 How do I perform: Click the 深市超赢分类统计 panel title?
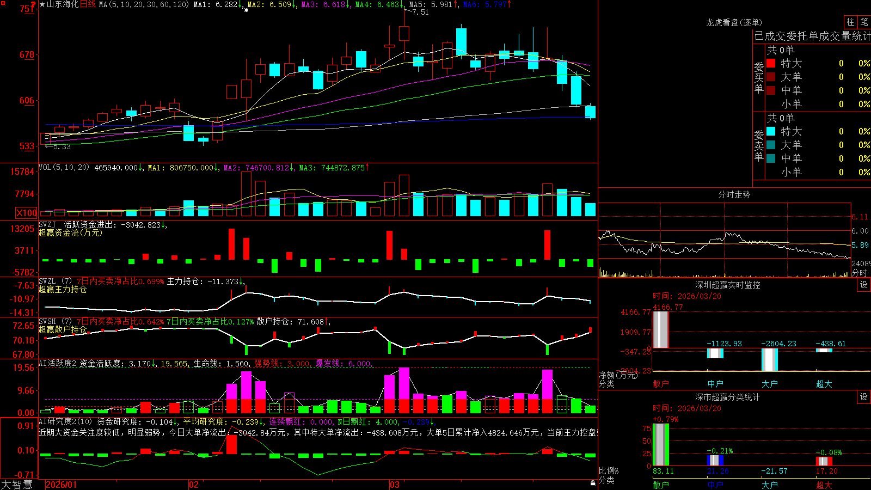[727, 397]
